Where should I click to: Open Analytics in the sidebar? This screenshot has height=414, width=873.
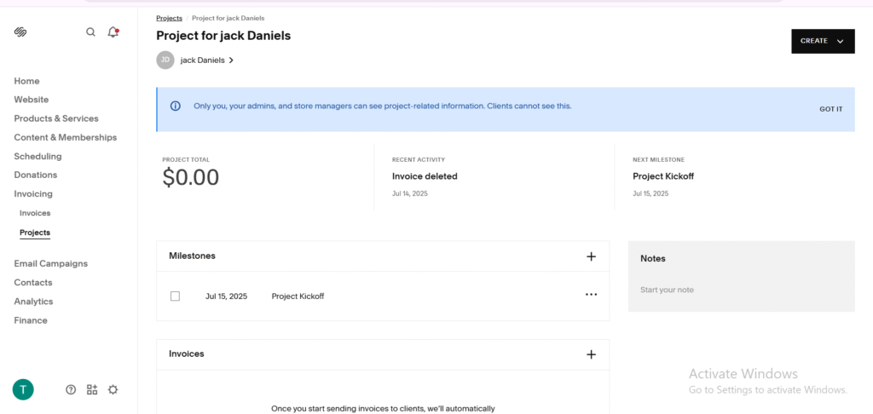pos(33,302)
